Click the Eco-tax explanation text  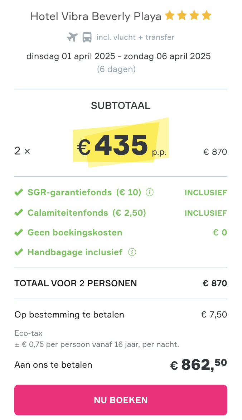(97, 339)
